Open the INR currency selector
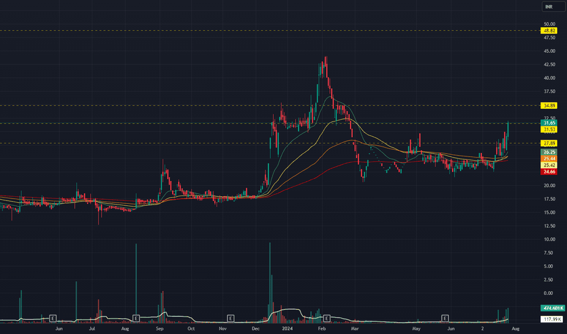Viewport: 567px width, 334px height. [x=553, y=7]
